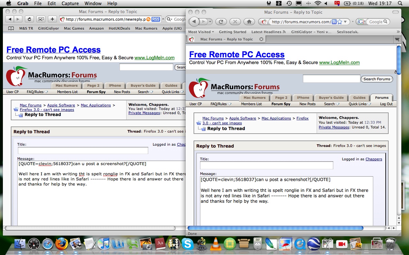Click Log Out in the Firefox window

[x=386, y=104]
